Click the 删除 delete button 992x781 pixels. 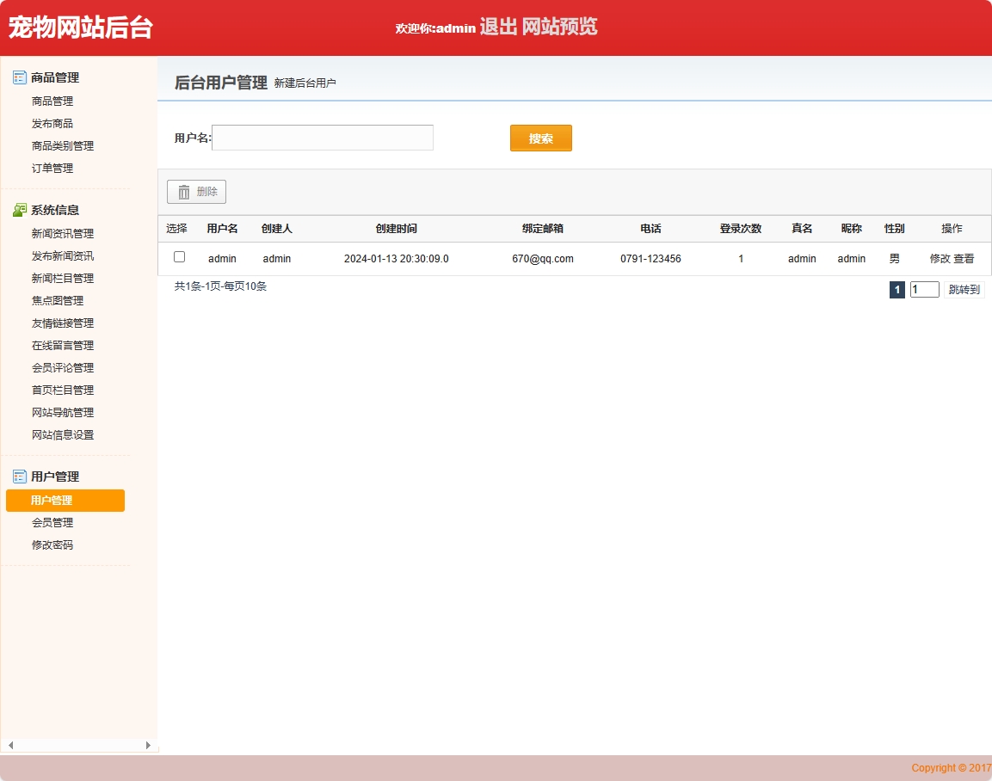196,192
